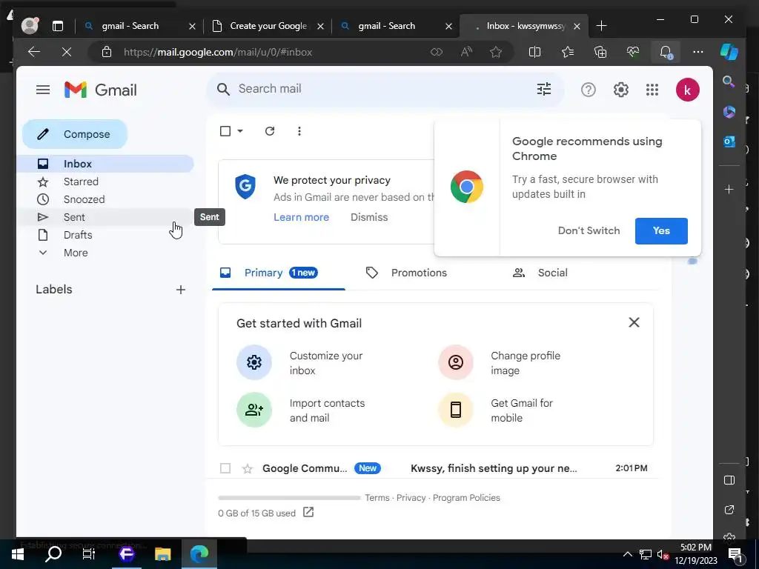The image size is (759, 569).
Task: Click Learn more about privacy
Action: click(301, 217)
